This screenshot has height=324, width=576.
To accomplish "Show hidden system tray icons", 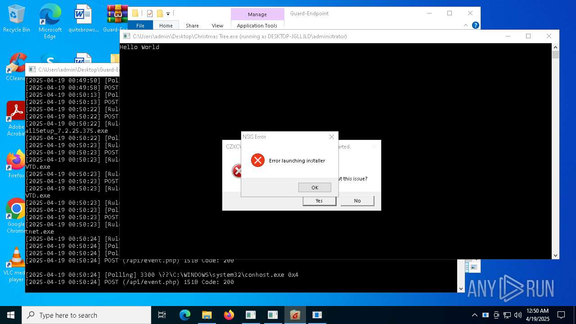I will click(474, 315).
